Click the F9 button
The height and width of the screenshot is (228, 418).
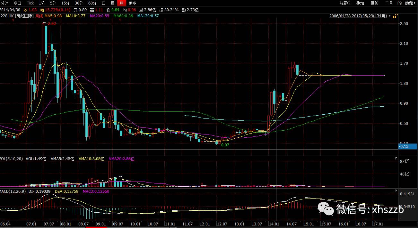coord(400,3)
